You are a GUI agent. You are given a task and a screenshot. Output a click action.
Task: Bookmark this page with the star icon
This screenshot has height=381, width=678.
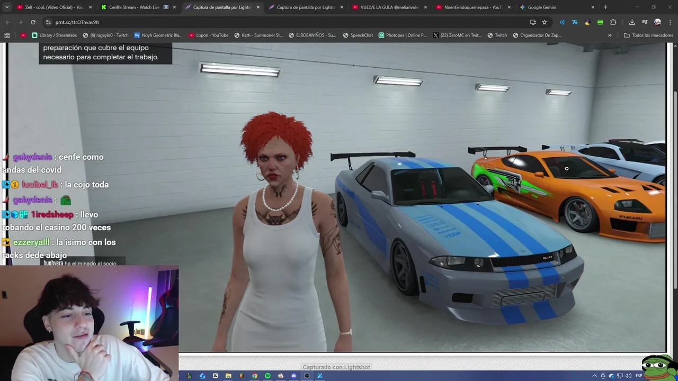tap(545, 22)
